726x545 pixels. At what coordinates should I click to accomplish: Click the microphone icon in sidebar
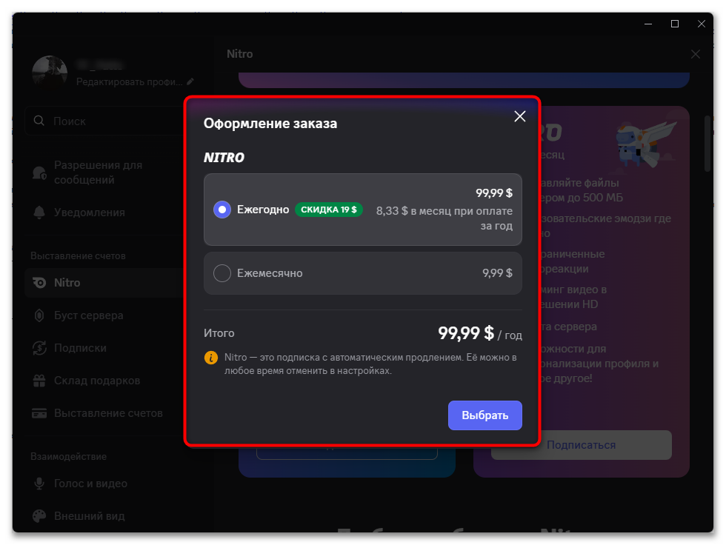pyautogui.click(x=39, y=484)
